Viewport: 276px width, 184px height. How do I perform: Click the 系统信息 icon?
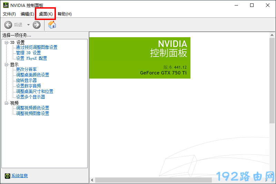coord(8,176)
